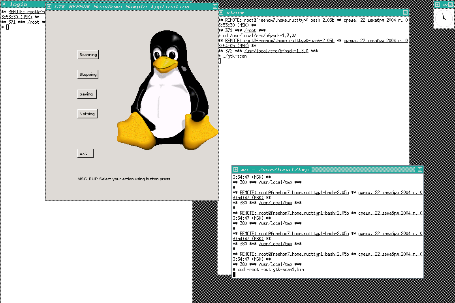Click the Saving button
The width and height of the screenshot is (455, 303).
pos(87,94)
